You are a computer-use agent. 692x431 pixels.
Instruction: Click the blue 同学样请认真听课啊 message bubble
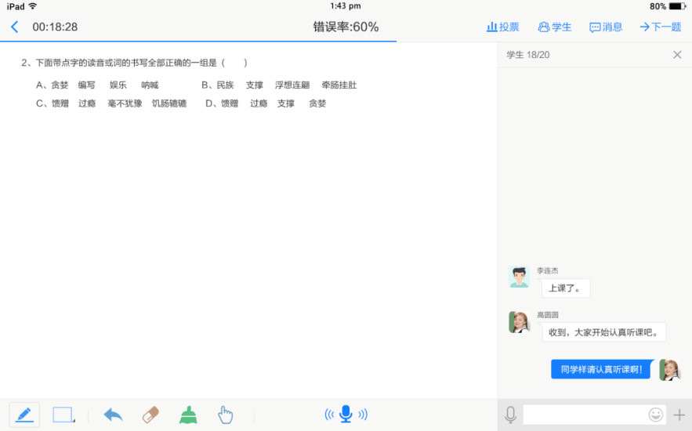[x=602, y=369]
